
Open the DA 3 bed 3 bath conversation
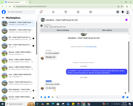(x=18, y=38)
